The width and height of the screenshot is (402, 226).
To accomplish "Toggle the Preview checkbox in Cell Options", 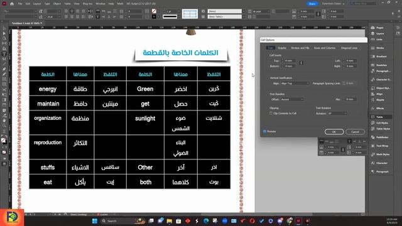I will (x=264, y=131).
